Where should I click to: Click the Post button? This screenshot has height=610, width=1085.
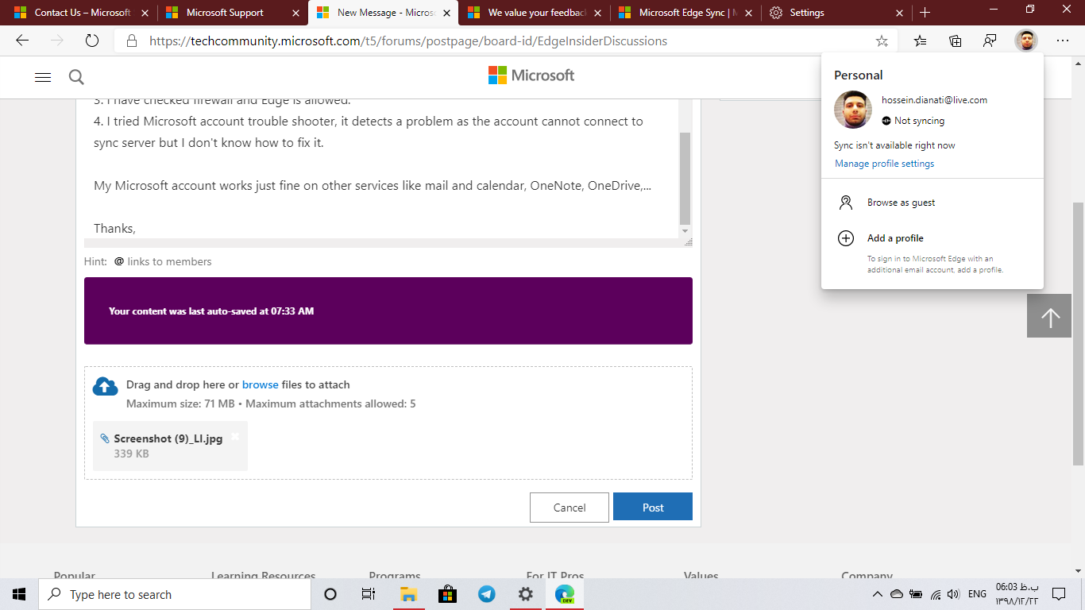(x=653, y=507)
